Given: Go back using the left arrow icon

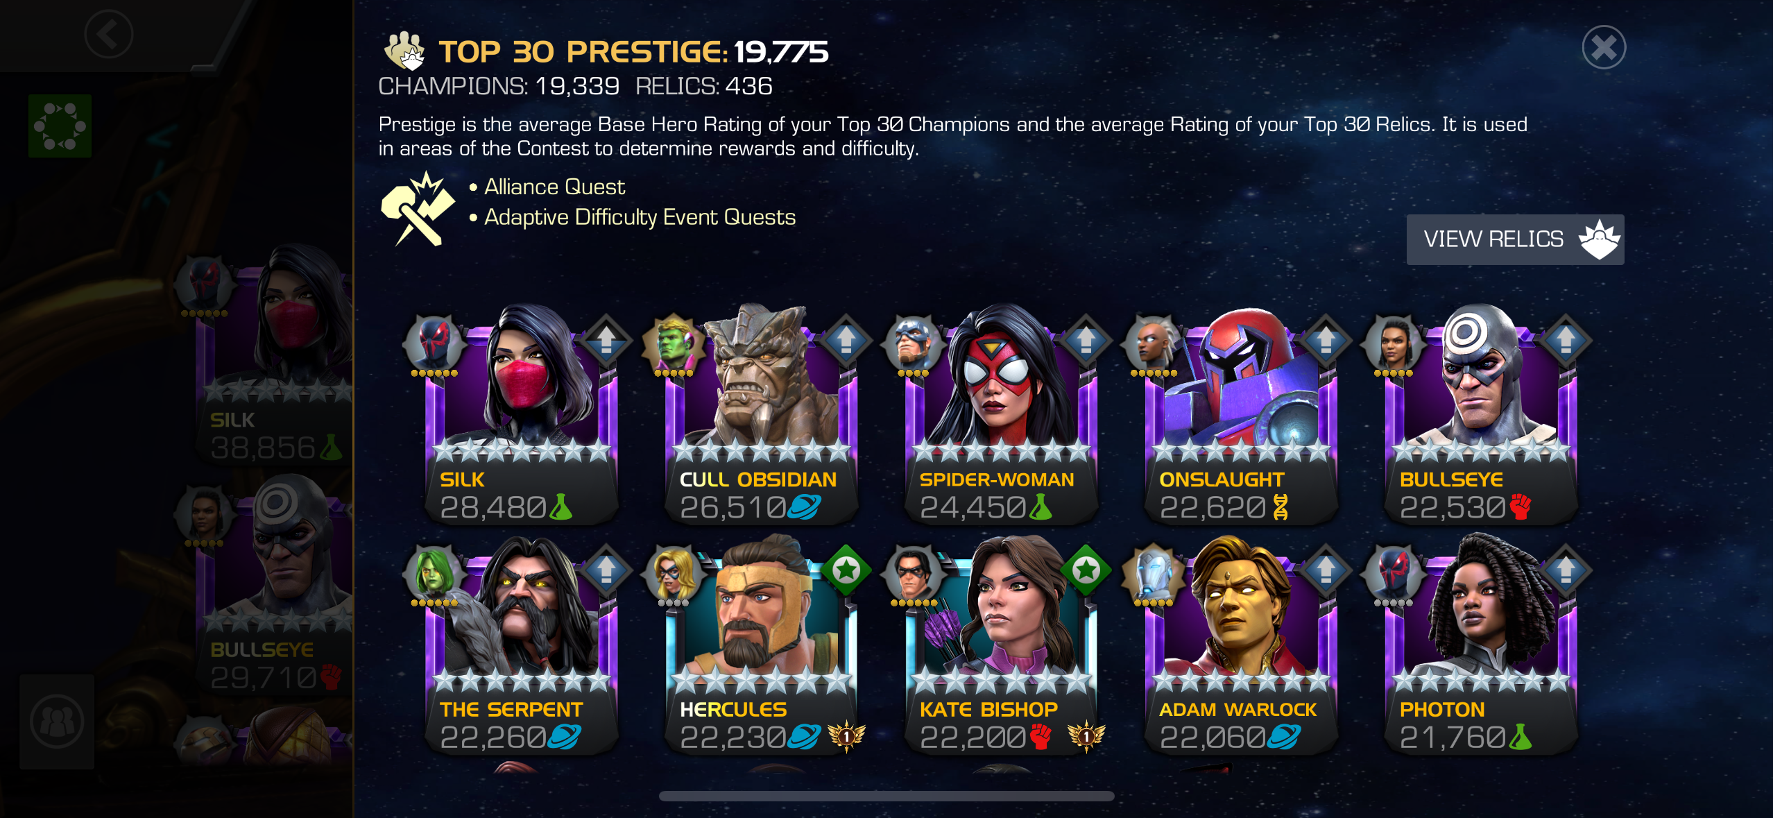Looking at the screenshot, I should coord(108,33).
